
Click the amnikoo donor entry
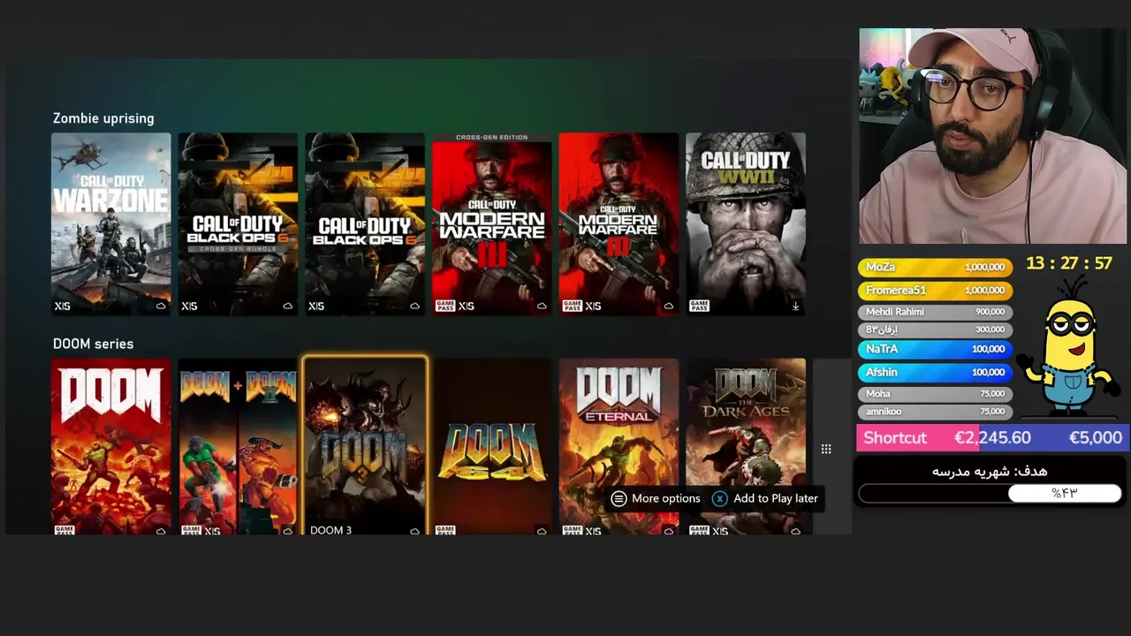(935, 412)
